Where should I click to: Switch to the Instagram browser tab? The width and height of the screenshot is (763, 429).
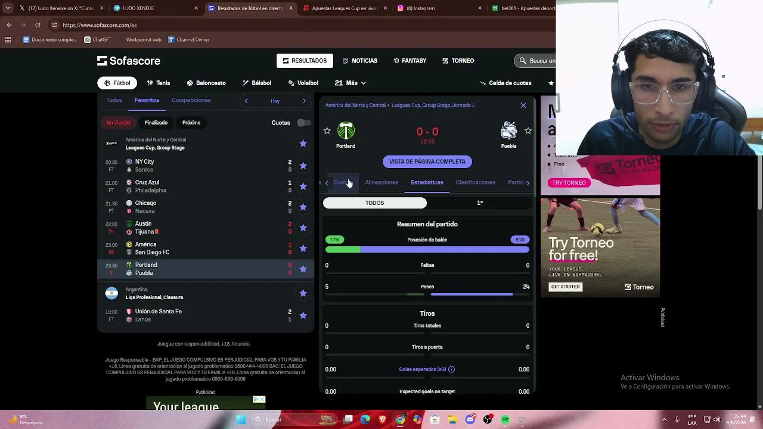(437, 8)
